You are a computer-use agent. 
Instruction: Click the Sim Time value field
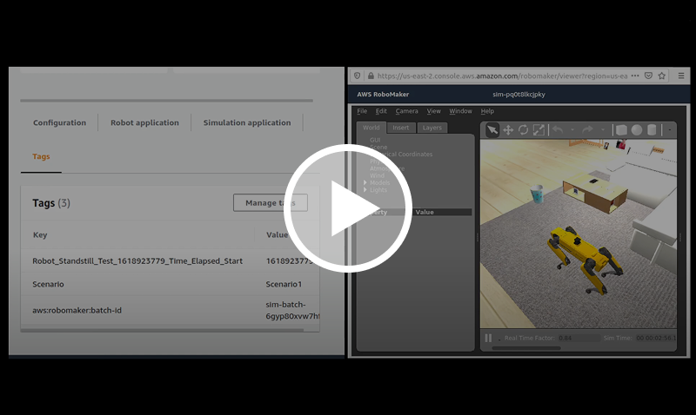click(656, 338)
